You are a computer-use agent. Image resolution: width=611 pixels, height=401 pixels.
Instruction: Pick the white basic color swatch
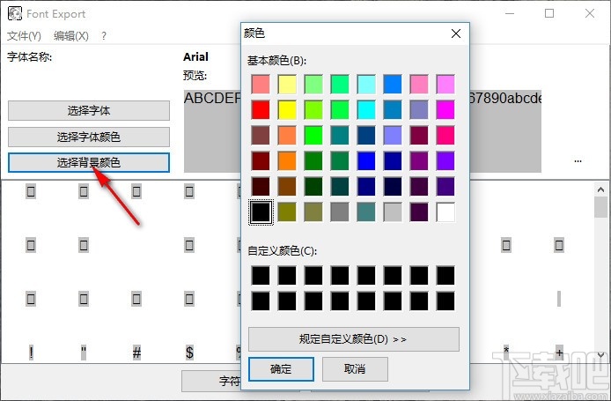(445, 212)
